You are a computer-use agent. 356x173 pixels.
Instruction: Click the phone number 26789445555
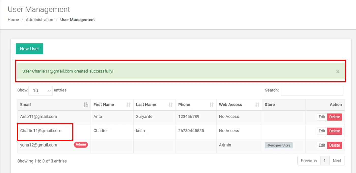(191, 131)
